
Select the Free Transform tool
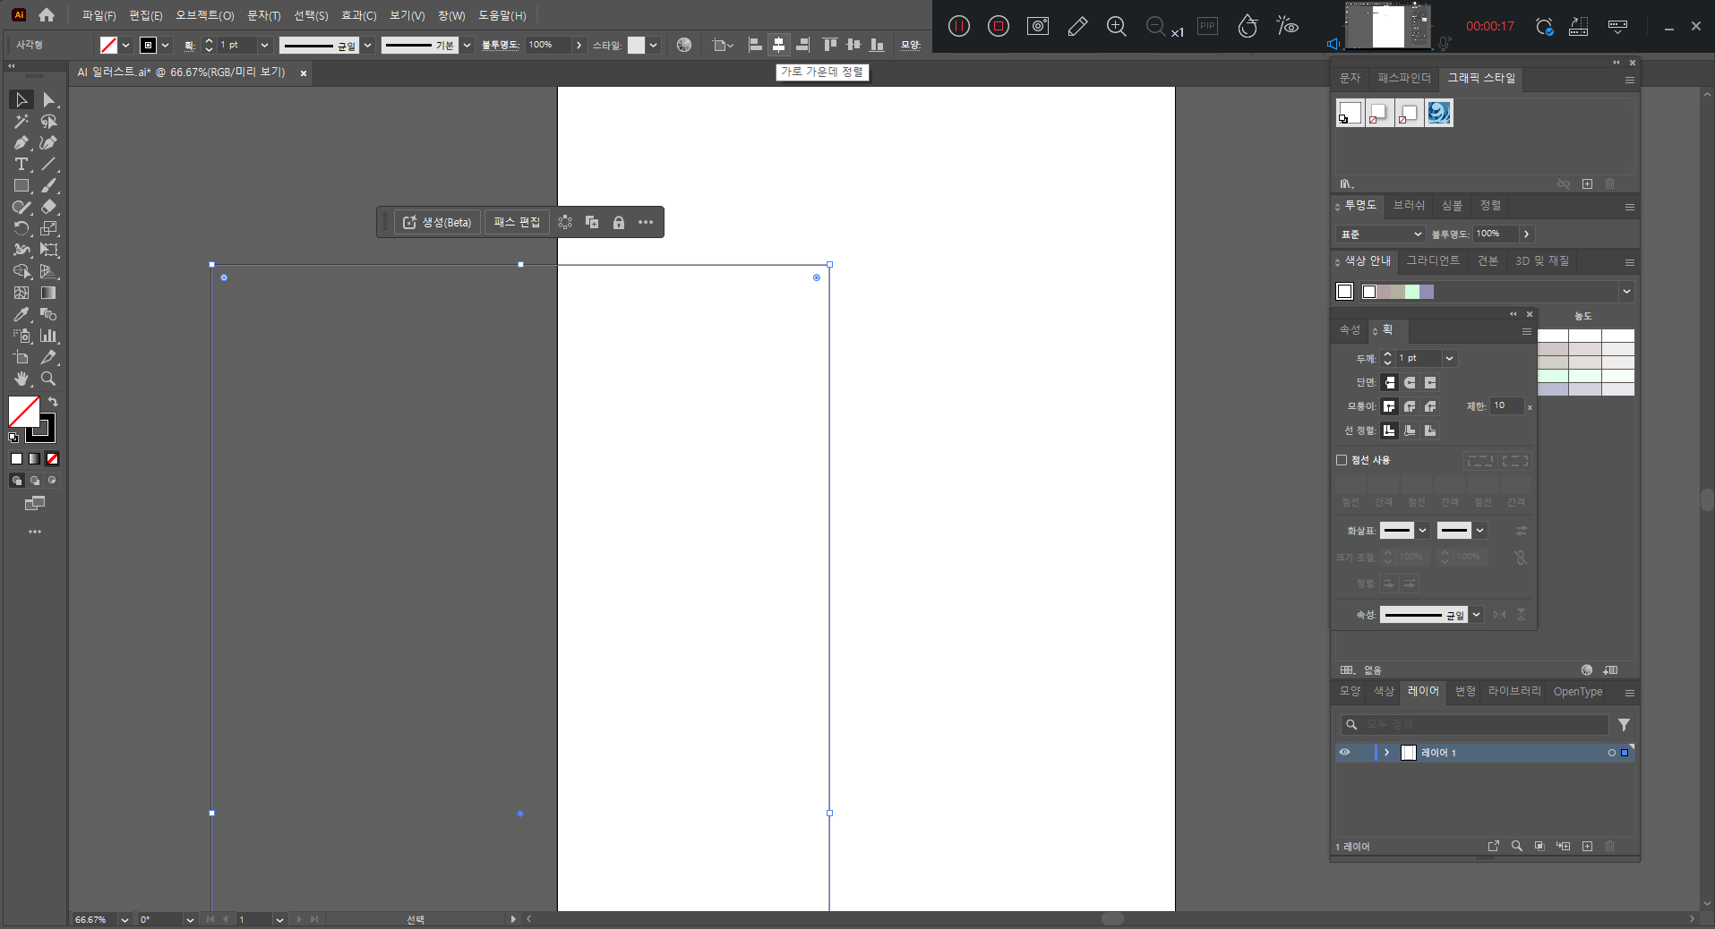click(49, 250)
